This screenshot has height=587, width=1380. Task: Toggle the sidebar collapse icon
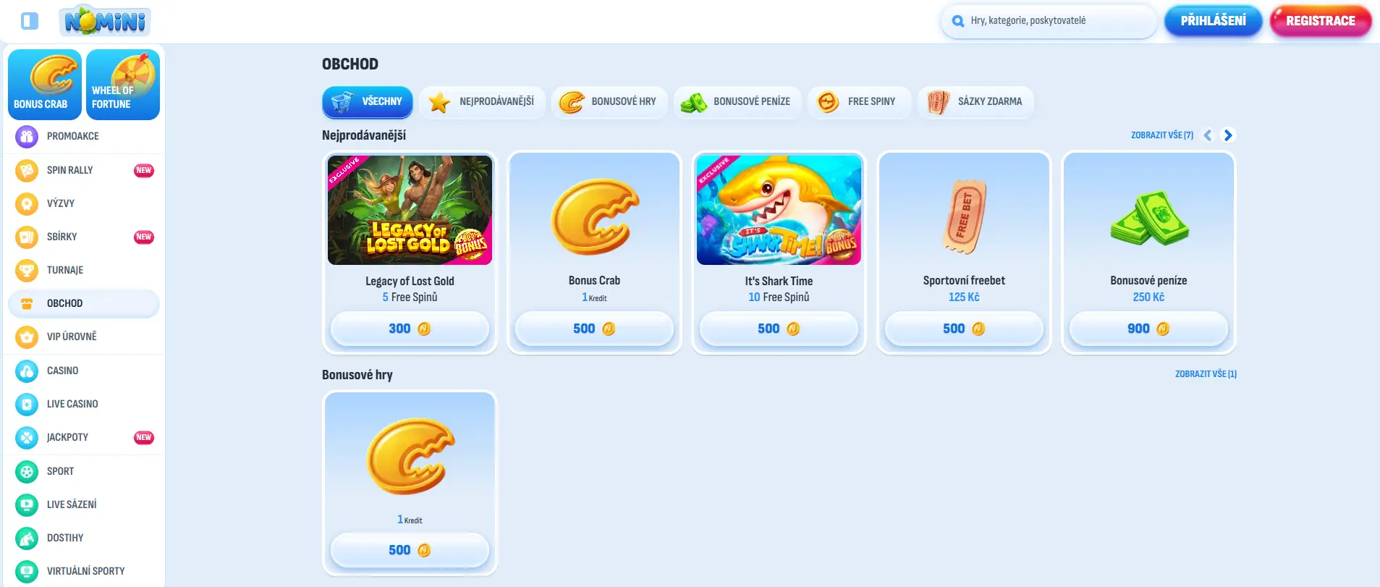[x=30, y=21]
